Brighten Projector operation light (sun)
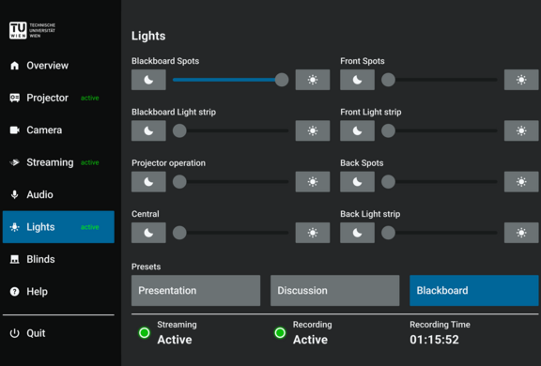541x366 pixels. tap(312, 182)
